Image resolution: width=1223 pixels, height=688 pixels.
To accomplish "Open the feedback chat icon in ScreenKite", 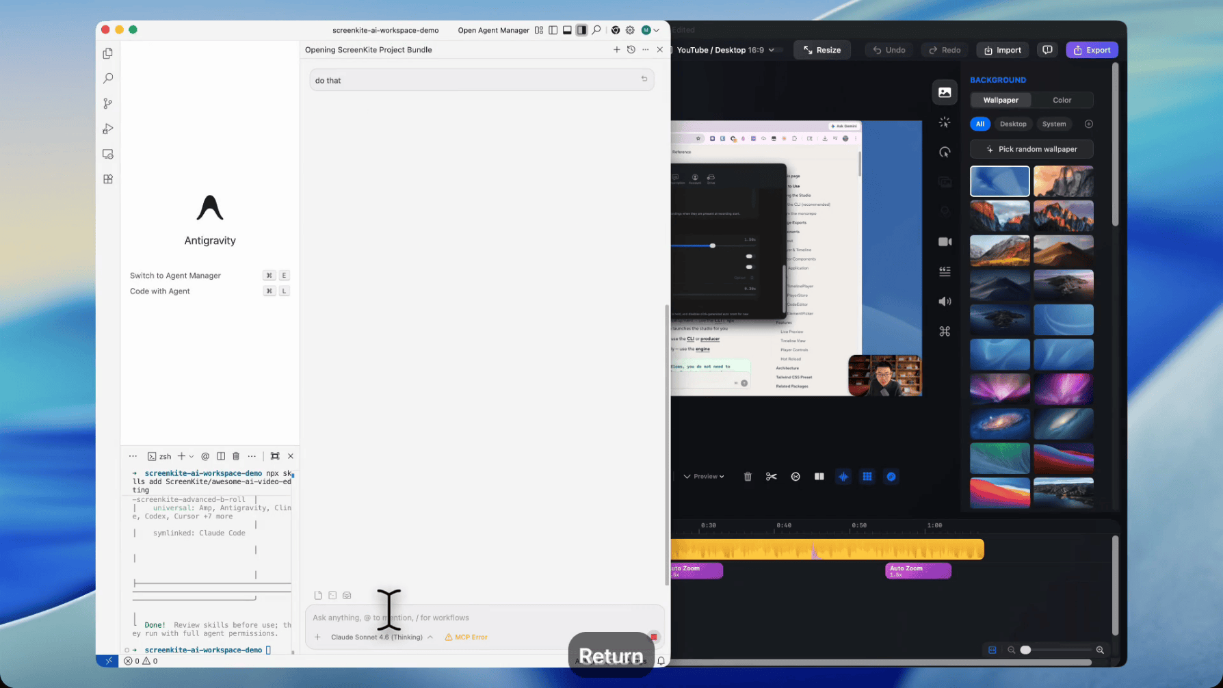I will [1047, 50].
